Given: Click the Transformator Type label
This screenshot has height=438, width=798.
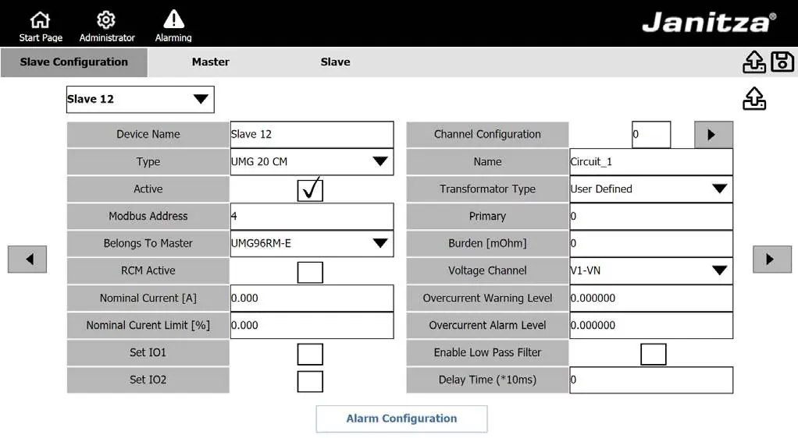Looking at the screenshot, I should pyautogui.click(x=487, y=189).
